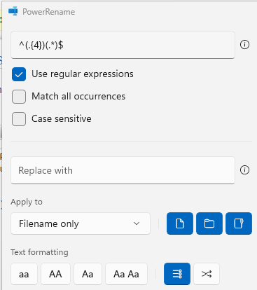The width and height of the screenshot is (257, 290).
Task: Open the info icon beside Replace with
Action: tap(244, 170)
